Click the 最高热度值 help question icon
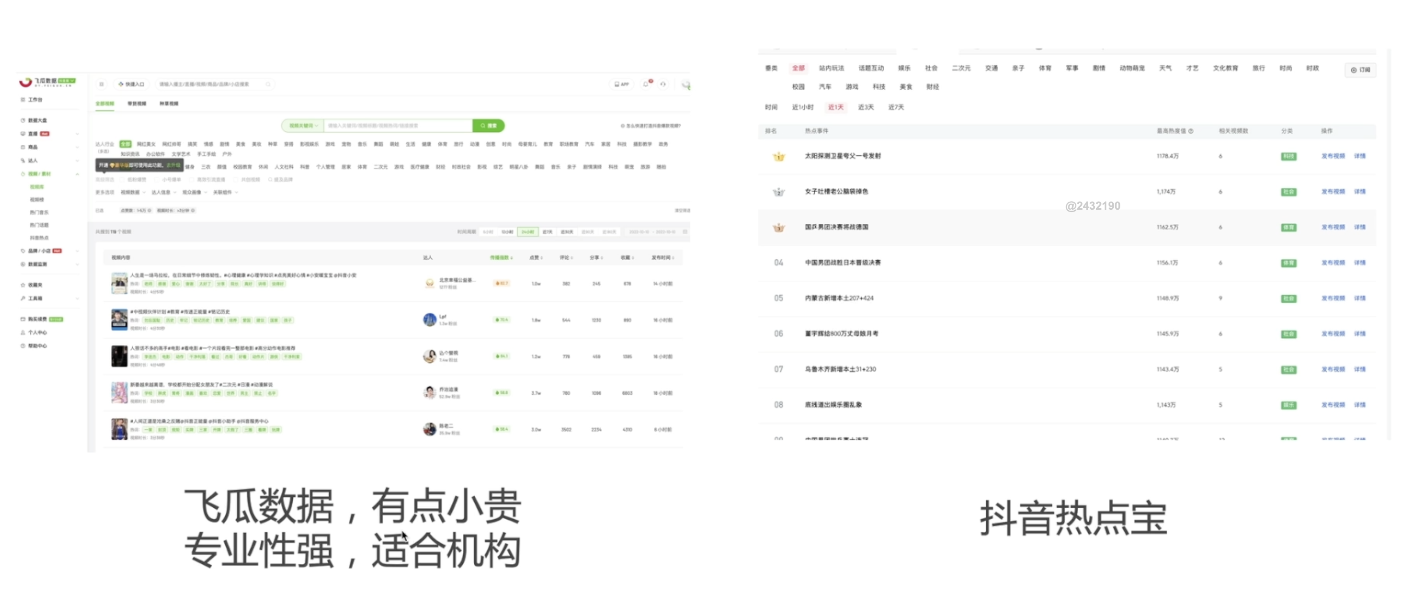1416x597 pixels. 1191,131
